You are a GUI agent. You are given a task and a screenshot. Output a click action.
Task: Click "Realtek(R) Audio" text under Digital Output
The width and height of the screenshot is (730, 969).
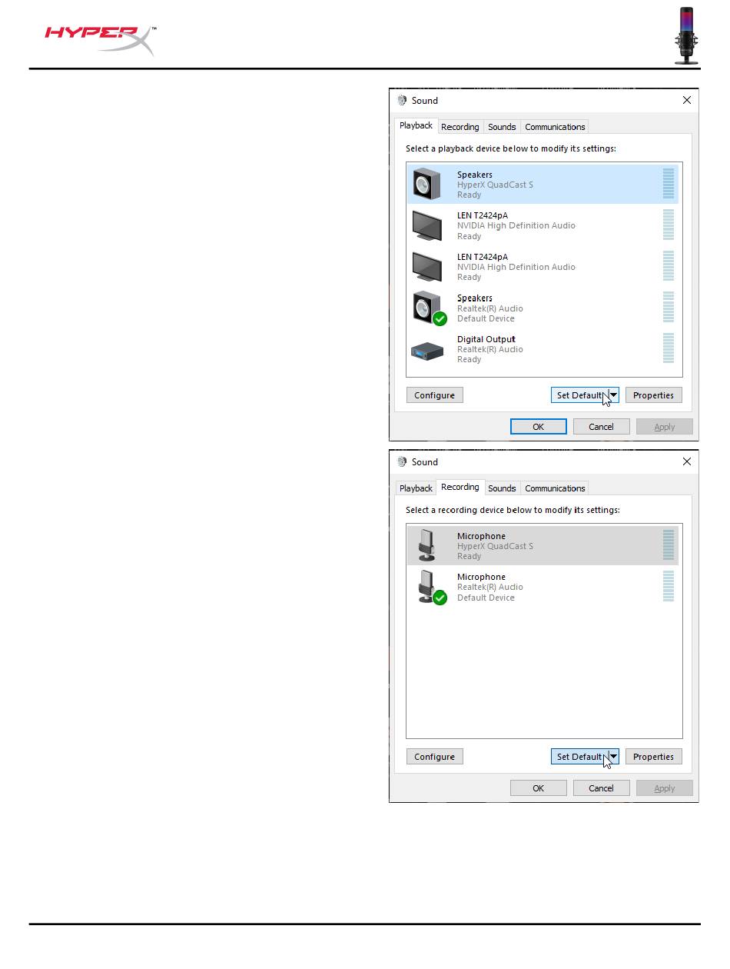(x=490, y=349)
